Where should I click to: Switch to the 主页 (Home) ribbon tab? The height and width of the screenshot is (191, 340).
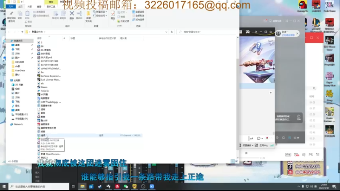coord(20,6)
